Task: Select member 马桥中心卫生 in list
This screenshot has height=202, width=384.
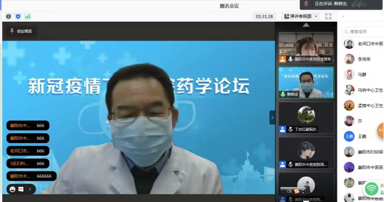Action: [x=363, y=90]
